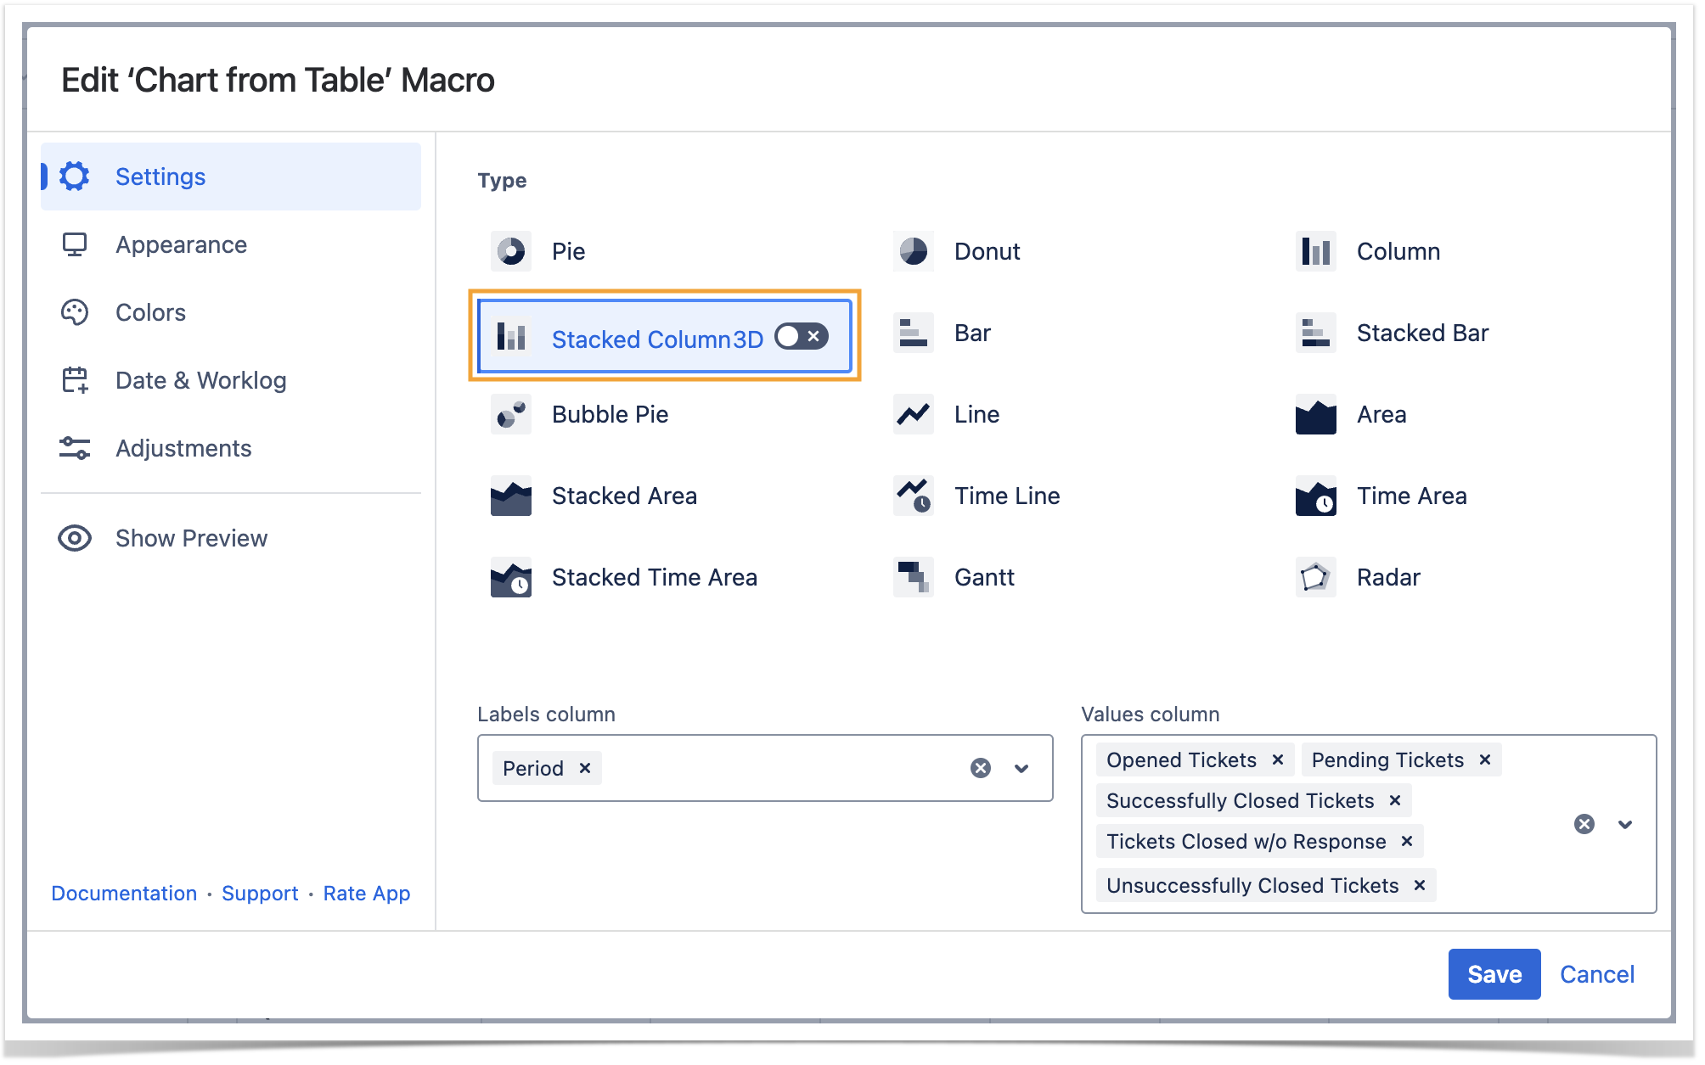The width and height of the screenshot is (1705, 1065).
Task: Choose the Stacked Time Area icon
Action: 511,577
